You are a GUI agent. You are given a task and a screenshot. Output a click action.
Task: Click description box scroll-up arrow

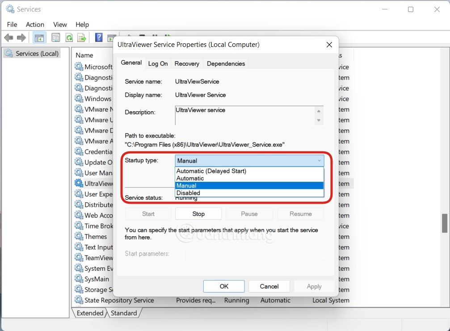[319, 111]
